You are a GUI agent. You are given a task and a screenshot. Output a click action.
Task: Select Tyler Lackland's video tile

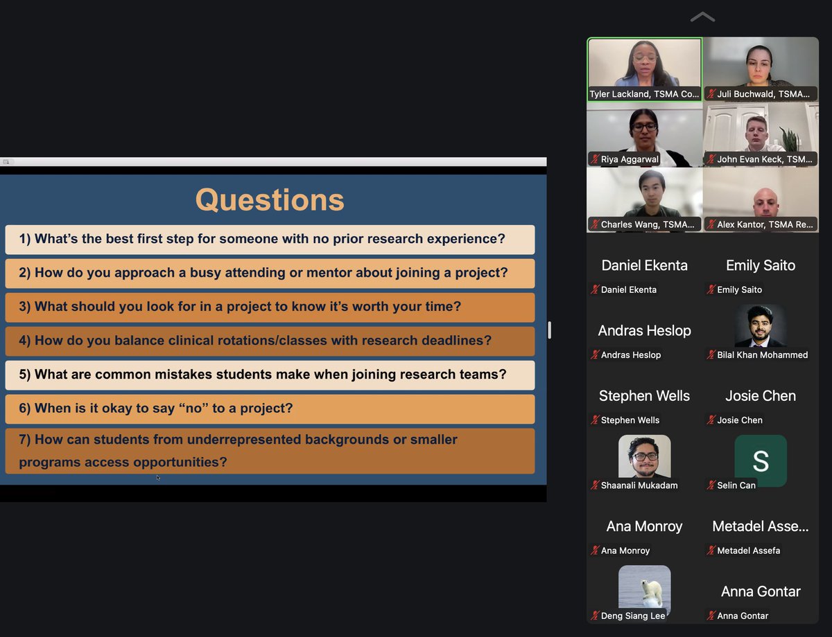coord(645,69)
